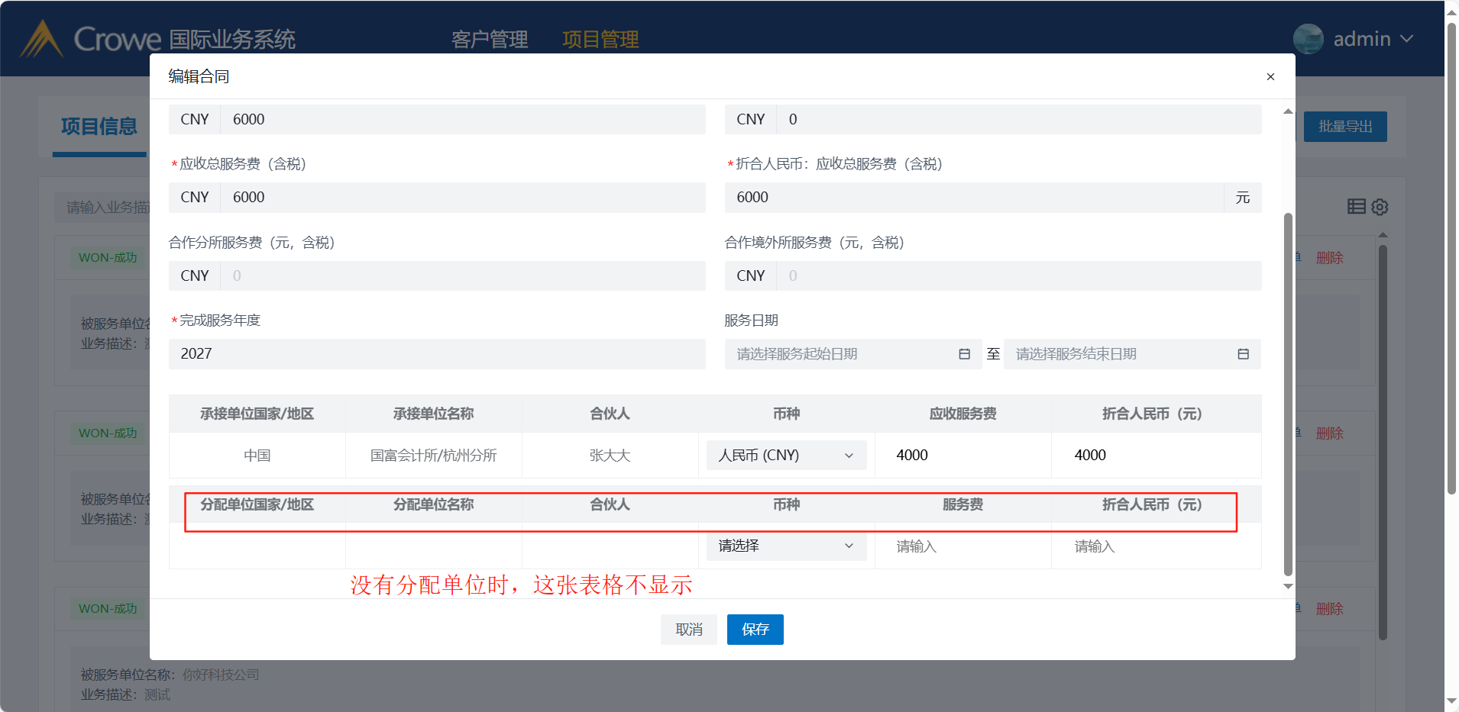Open the 请选择 currency dropdown in allocation row
The width and height of the screenshot is (1459, 712).
pos(786,546)
